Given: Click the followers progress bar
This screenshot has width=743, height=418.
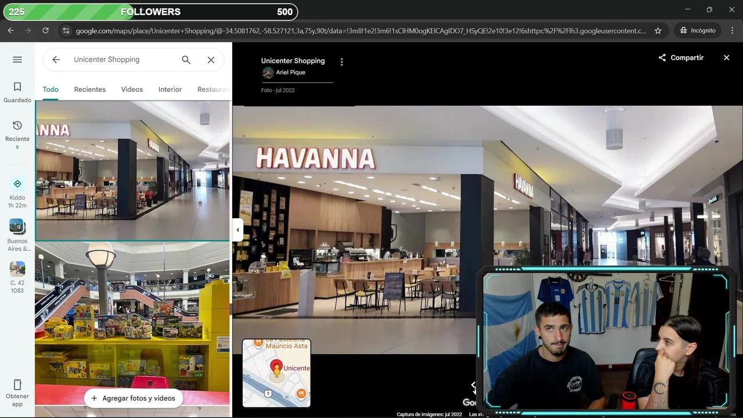Looking at the screenshot, I should (151, 12).
